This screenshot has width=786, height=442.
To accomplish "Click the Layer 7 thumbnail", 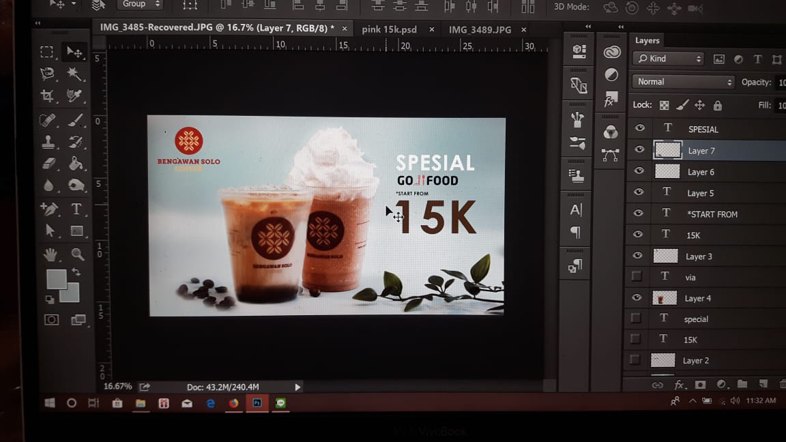I will pyautogui.click(x=667, y=150).
